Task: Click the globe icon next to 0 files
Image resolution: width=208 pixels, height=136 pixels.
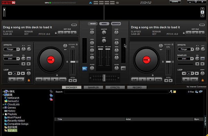Action: click(197, 92)
